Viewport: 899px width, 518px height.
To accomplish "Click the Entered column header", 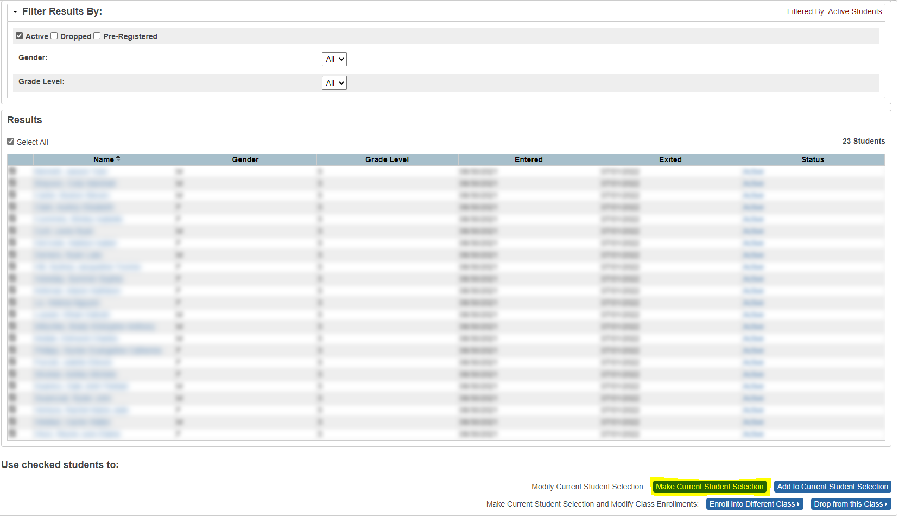I will pos(529,159).
